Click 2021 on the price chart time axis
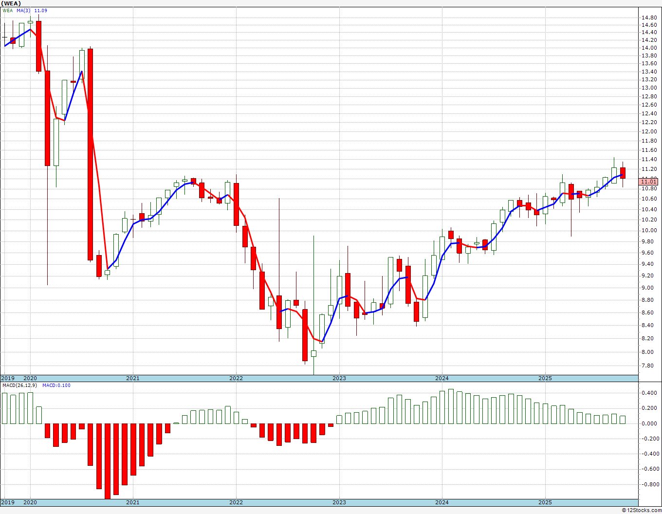Image resolution: width=662 pixels, height=514 pixels. point(133,378)
